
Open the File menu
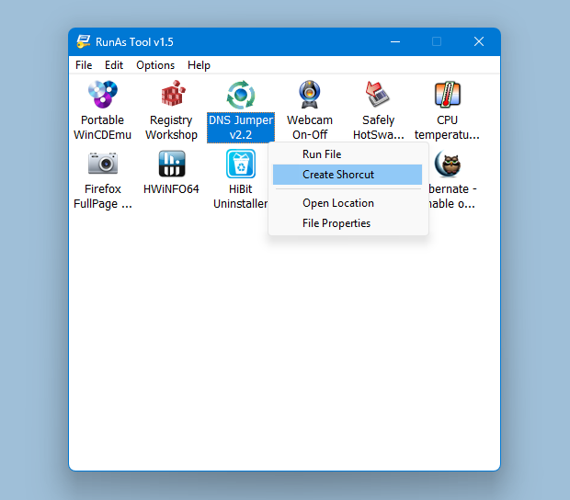(84, 65)
